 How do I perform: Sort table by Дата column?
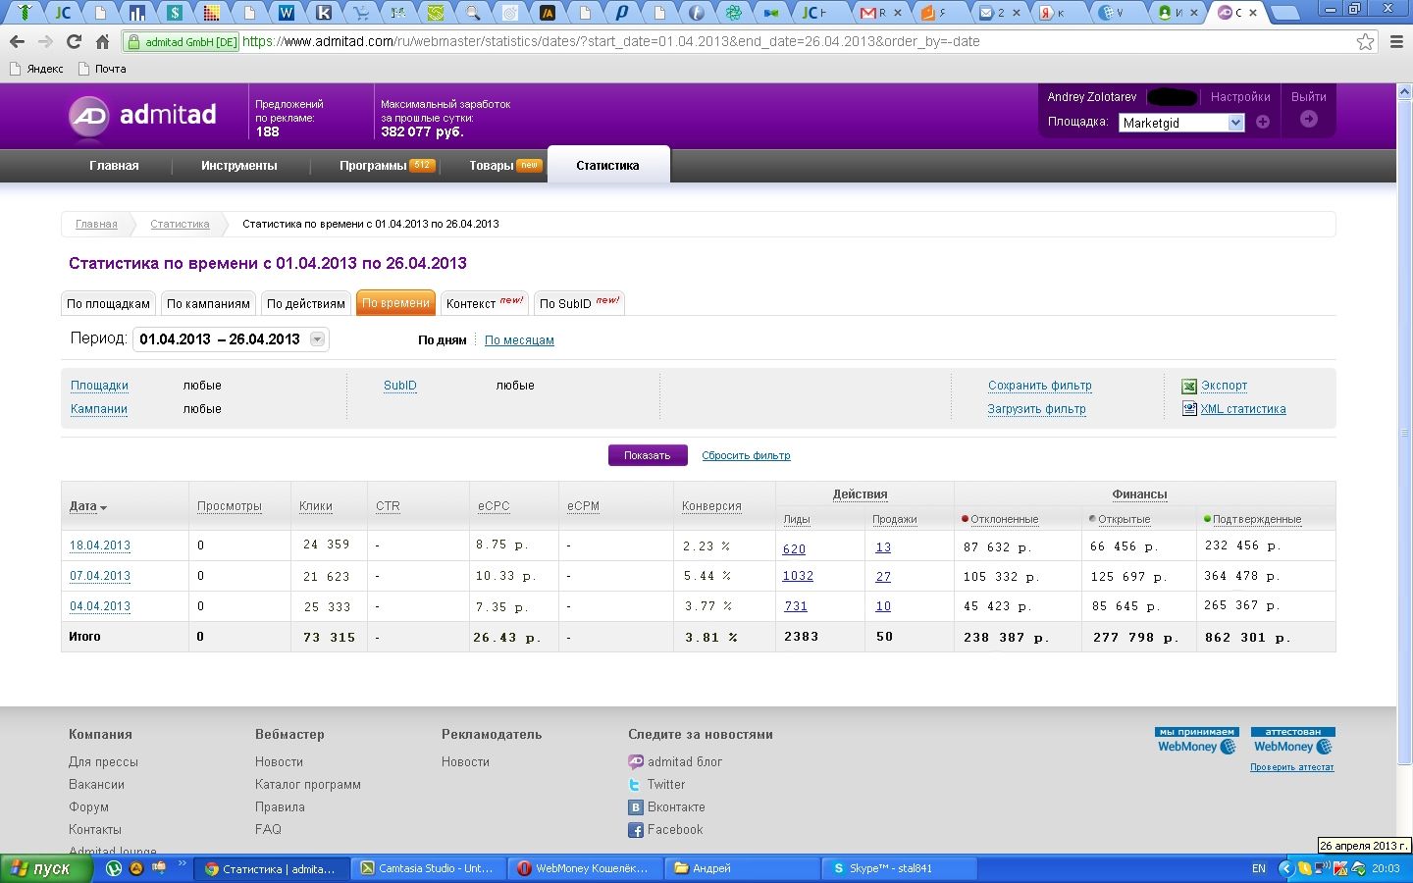pos(87,506)
